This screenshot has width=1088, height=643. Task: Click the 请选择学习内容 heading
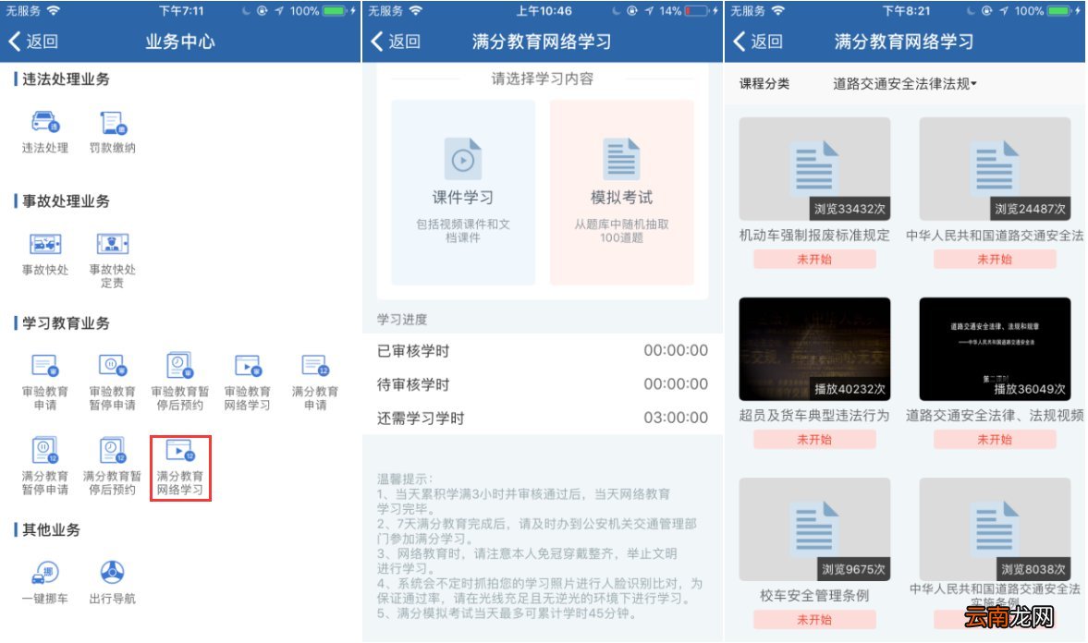point(543,79)
